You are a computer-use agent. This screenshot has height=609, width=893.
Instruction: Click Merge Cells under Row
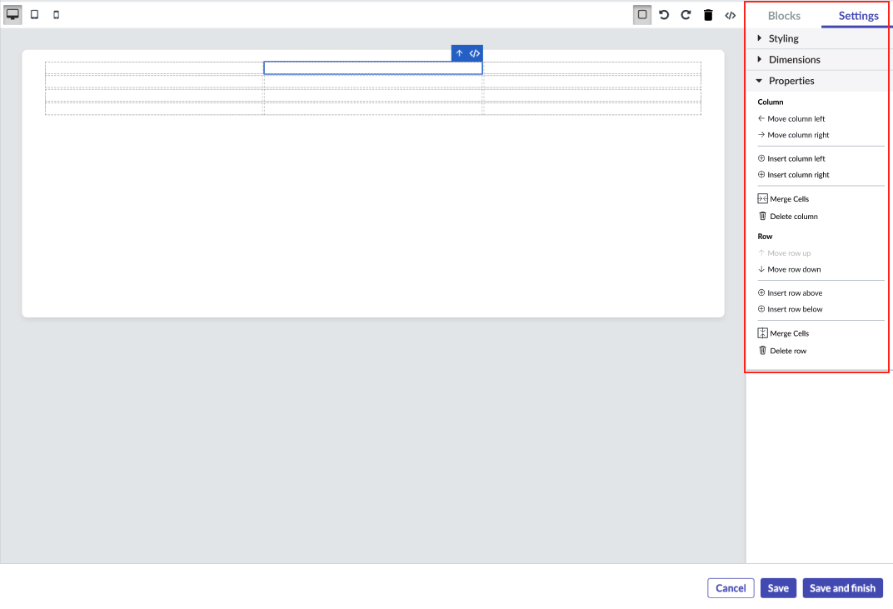coord(783,333)
